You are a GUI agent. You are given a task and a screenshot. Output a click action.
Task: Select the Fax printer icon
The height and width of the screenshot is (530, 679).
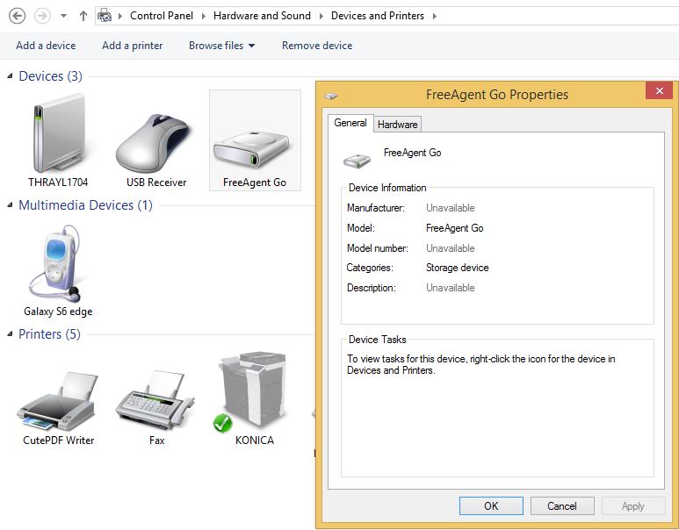(x=155, y=400)
